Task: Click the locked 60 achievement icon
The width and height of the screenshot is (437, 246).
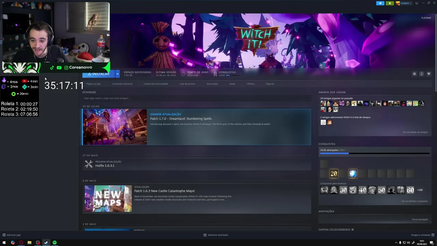Action: [x=410, y=190]
